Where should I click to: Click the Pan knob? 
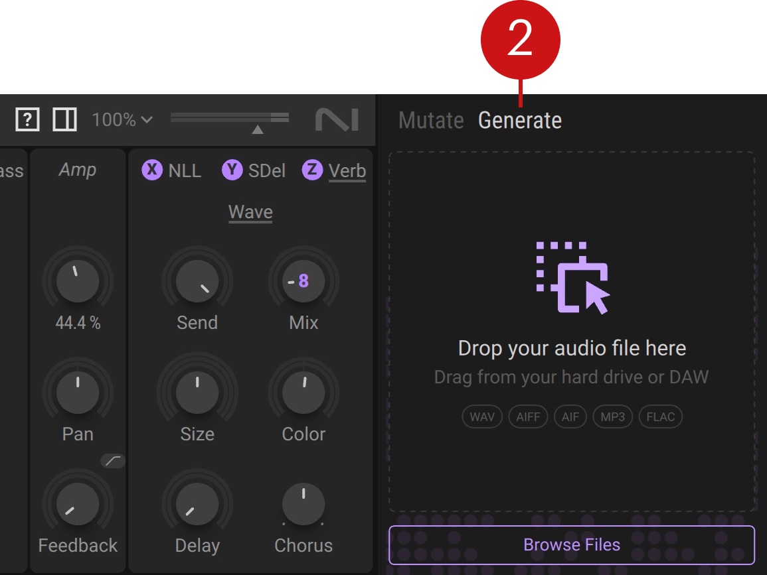coord(78,393)
